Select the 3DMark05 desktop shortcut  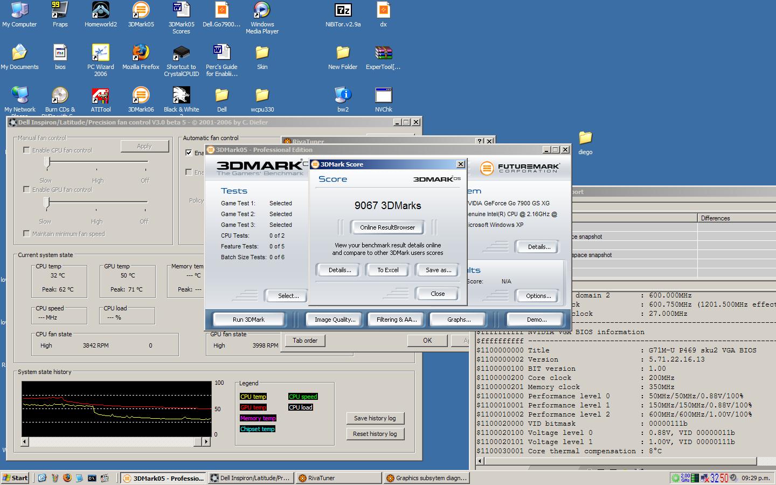tap(141, 14)
